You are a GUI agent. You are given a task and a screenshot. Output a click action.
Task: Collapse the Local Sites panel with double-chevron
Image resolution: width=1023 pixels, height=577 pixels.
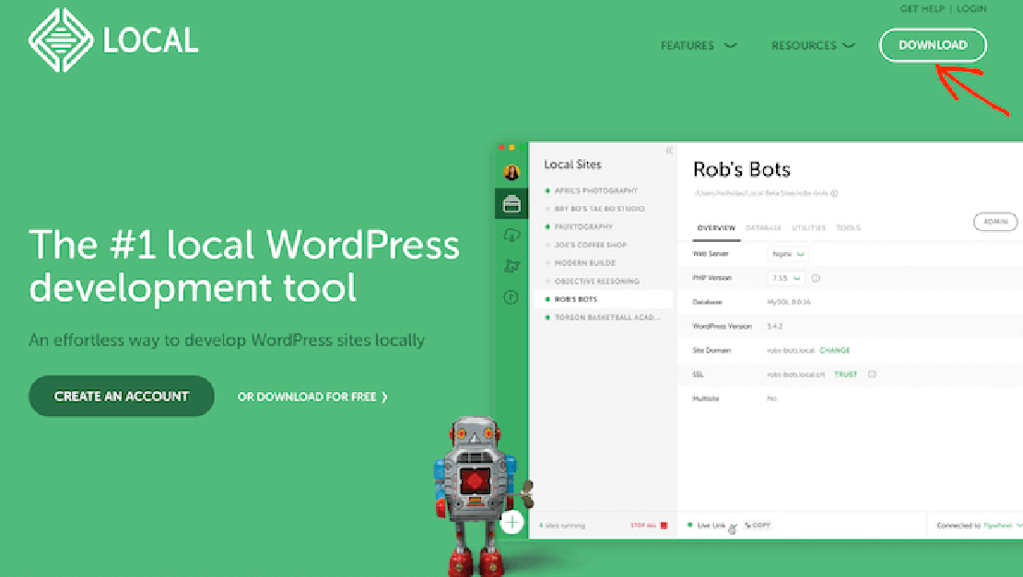(669, 151)
